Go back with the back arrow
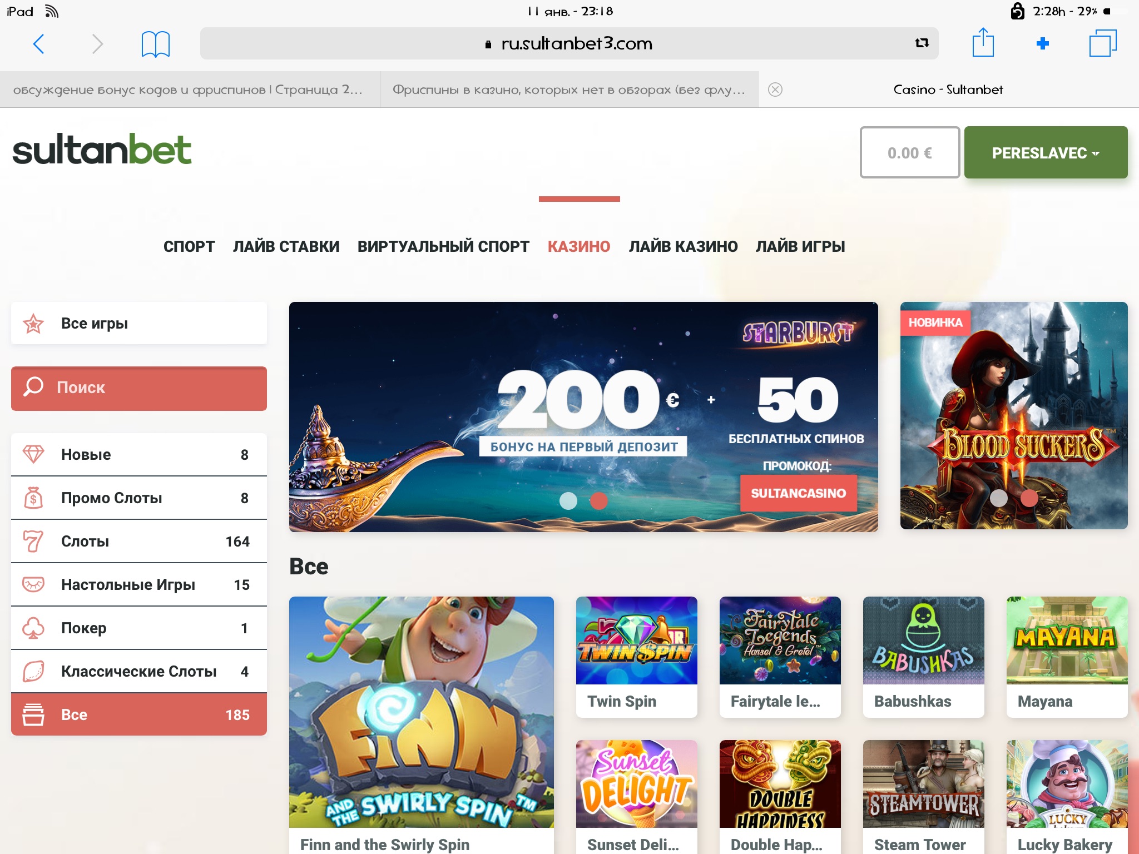This screenshot has height=854, width=1139. 38,43
